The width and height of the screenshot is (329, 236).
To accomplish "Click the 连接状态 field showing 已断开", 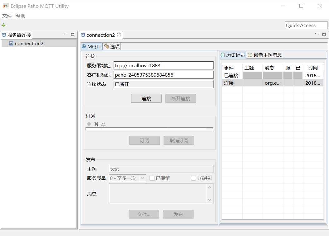I will (164, 84).
